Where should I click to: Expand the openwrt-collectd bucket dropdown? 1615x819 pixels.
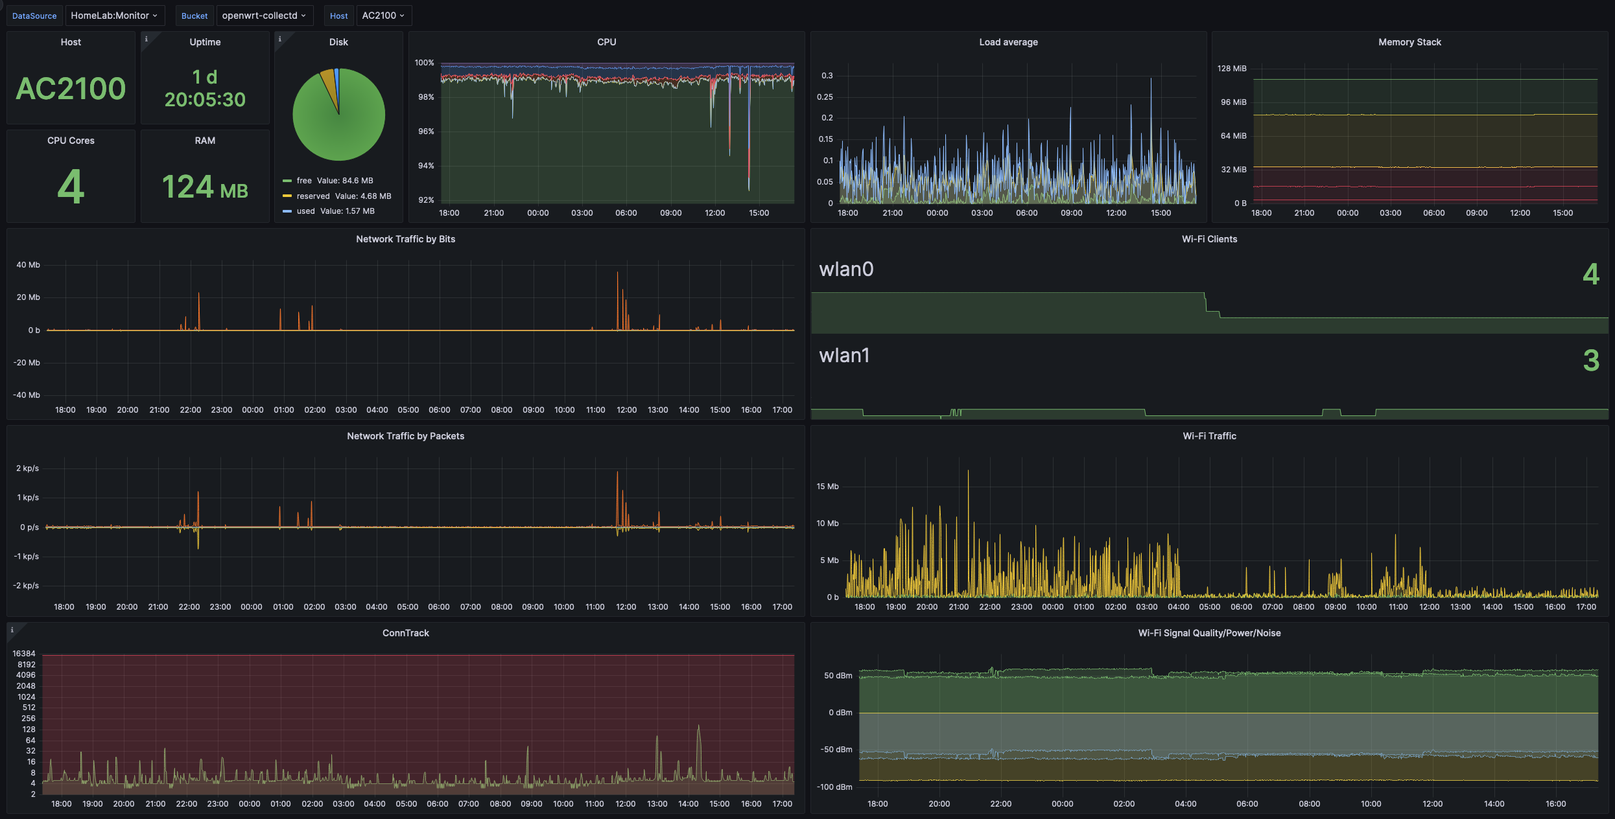point(263,16)
